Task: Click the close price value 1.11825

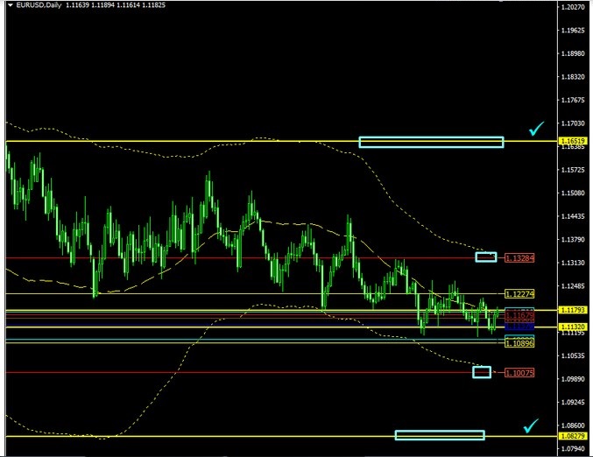Action: (153, 5)
